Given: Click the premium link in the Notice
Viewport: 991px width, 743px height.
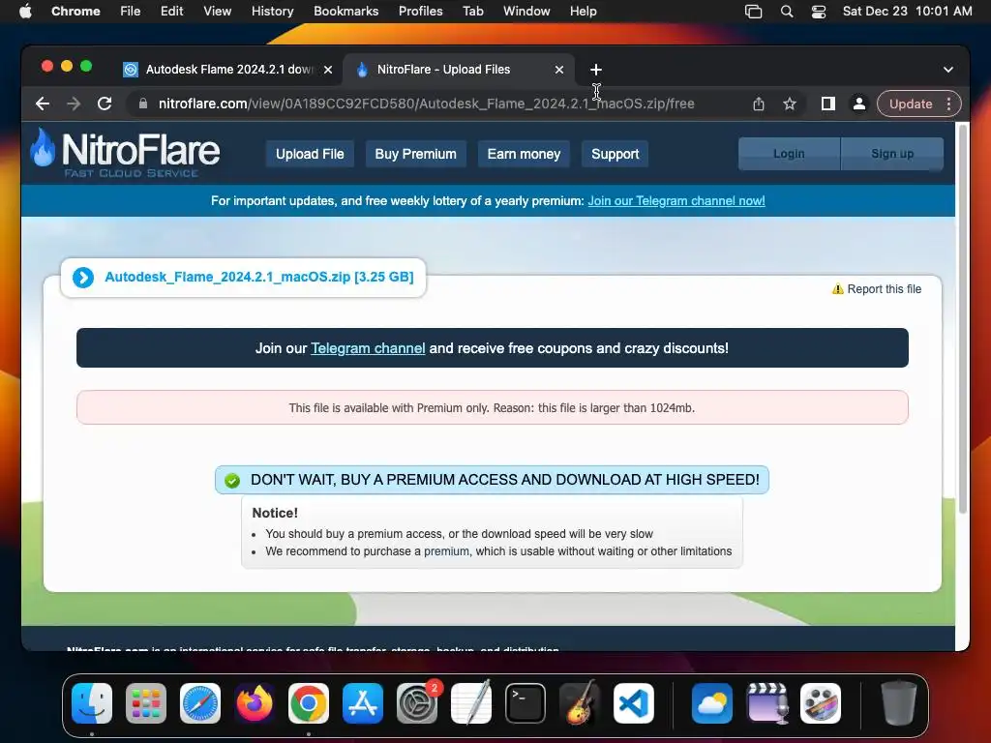Looking at the screenshot, I should [446, 550].
